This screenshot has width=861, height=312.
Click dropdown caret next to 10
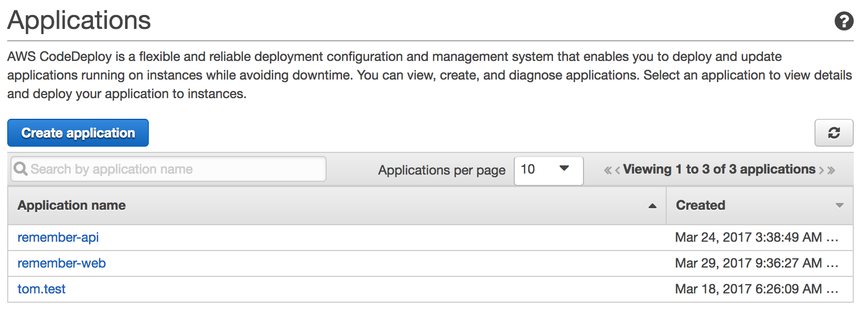tap(564, 168)
